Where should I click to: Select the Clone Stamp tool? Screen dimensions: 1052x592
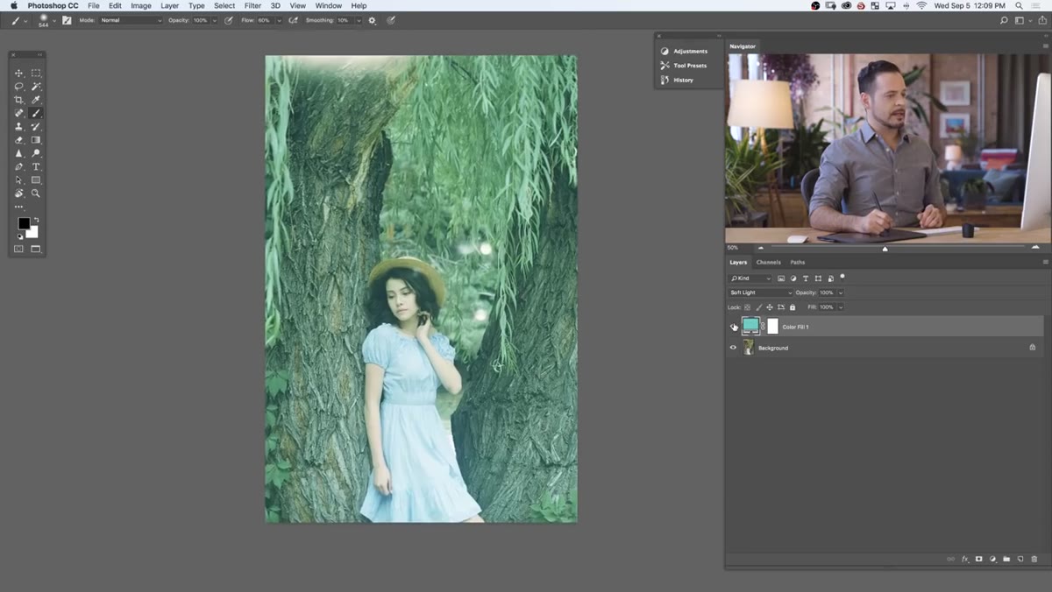(x=18, y=127)
